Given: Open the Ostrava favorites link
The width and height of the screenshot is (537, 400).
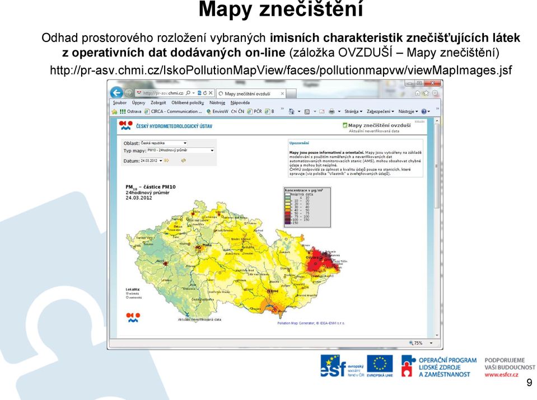Looking at the screenshot, I should (130, 111).
